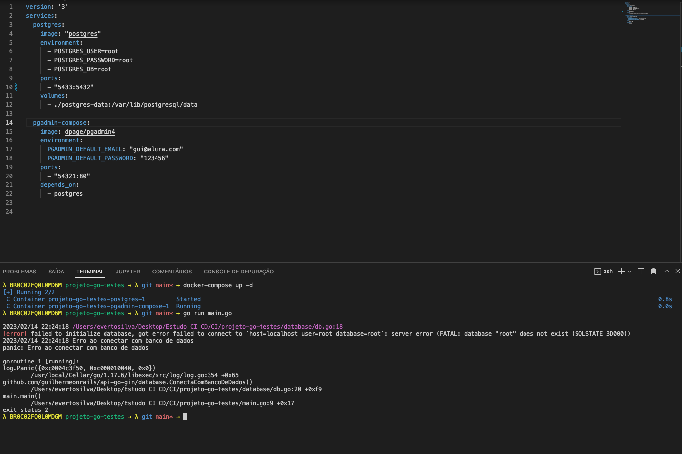Open the zsh terminal shell icon

point(597,272)
